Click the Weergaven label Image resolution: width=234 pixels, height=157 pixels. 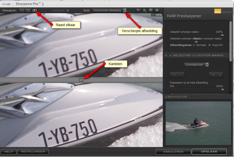pos(9,10)
